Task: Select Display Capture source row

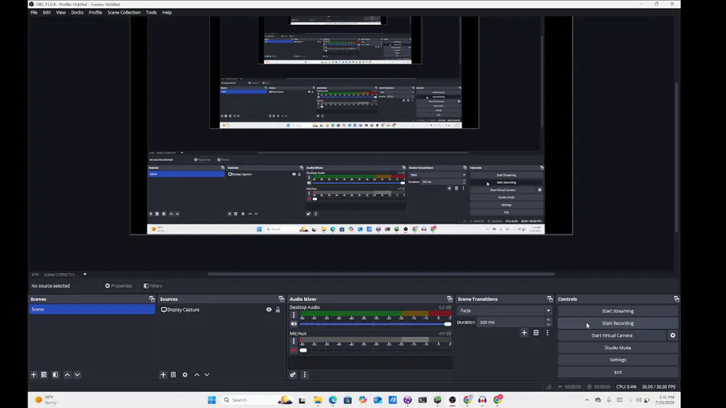Action: [221, 310]
